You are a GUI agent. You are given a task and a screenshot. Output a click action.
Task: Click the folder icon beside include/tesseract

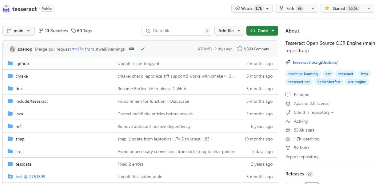(x=10, y=101)
